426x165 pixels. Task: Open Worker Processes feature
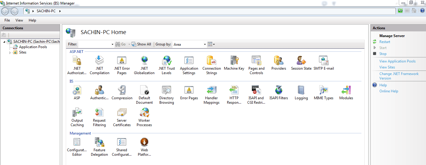(x=144, y=117)
